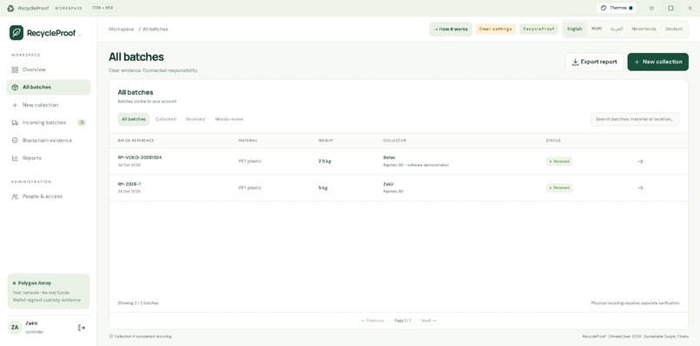Viewport: 700px width, 346px height.
Task: Click the COLLECTOR column header
Action: pos(394,140)
